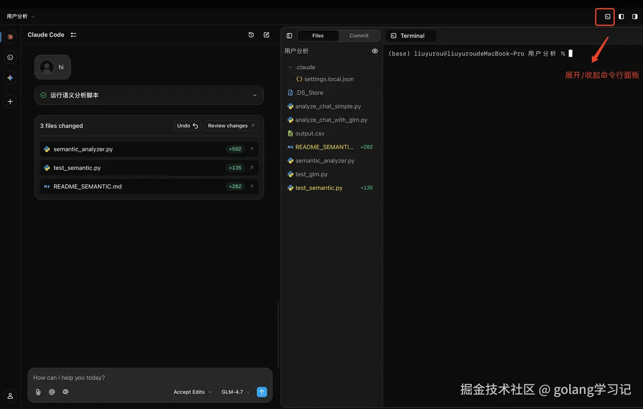Image resolution: width=643 pixels, height=409 pixels.
Task: Click the user avatar beside 'hi' message
Action: coord(47,67)
